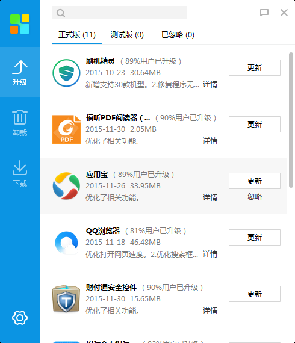295x343 pixels.
Task: Click 新增支持30款机型 description text
Action: 143,84
